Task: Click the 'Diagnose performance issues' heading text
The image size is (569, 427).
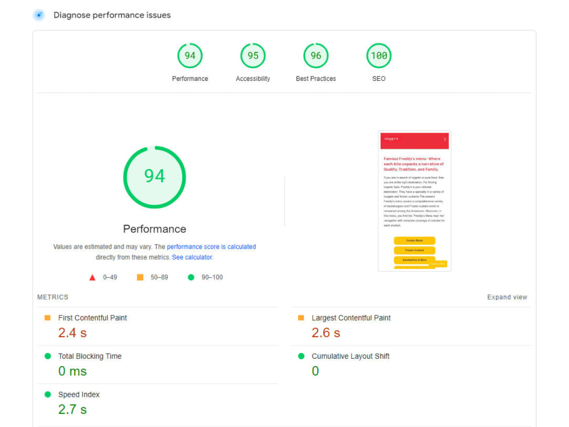Action: tap(112, 15)
